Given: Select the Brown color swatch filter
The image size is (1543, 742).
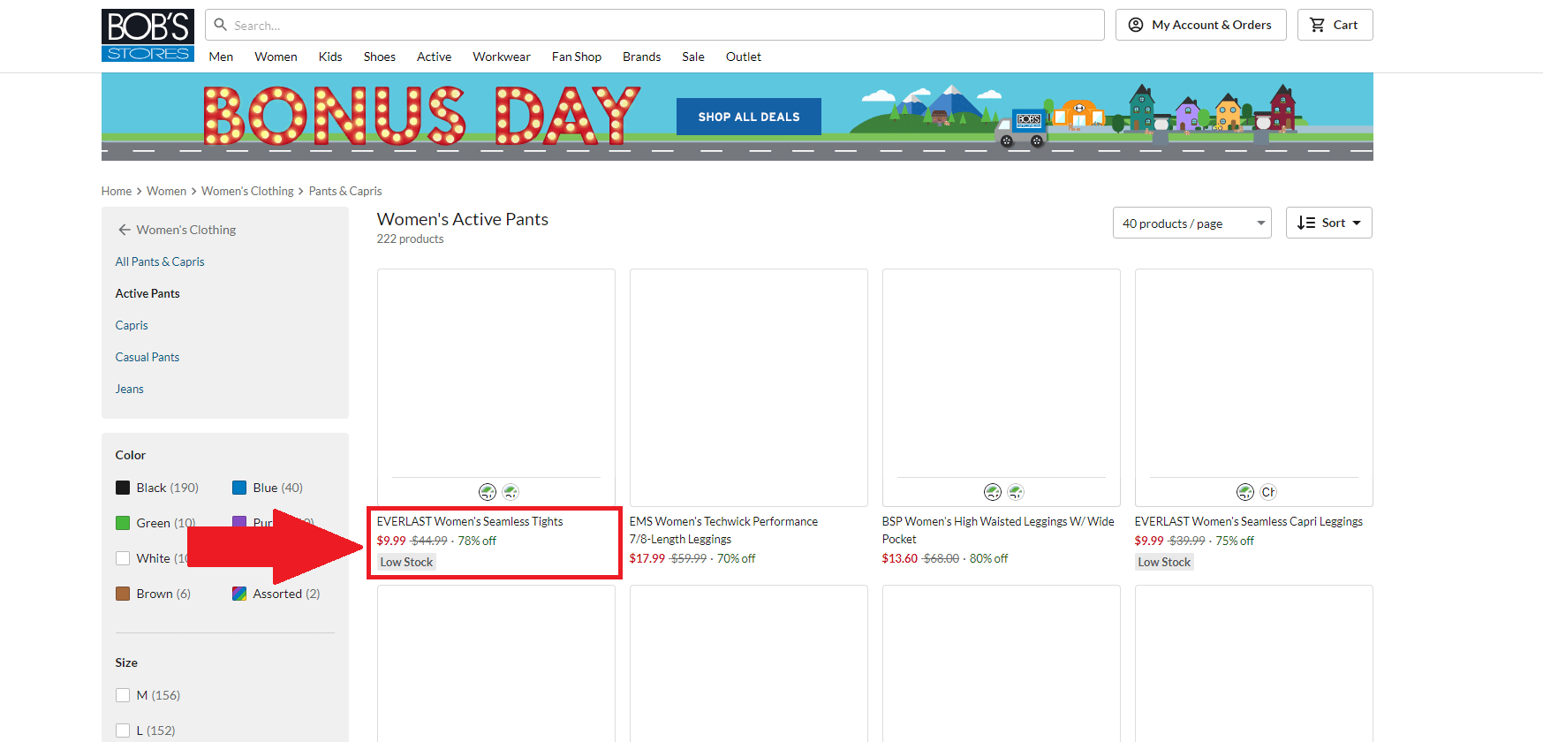Looking at the screenshot, I should coord(123,594).
